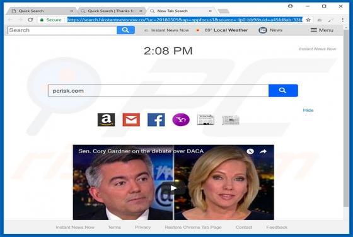Open the Chrome three-dot menu
Image resolution: width=353 pixels, height=237 pixels.
(343, 20)
